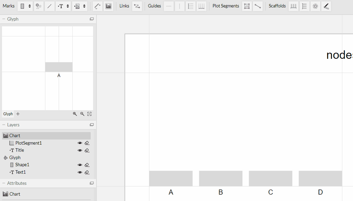Hide the PlotSegment1 layer
The width and height of the screenshot is (353, 201).
[x=80, y=143]
